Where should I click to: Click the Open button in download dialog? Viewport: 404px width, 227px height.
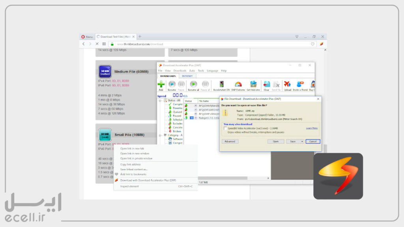tap(275, 141)
